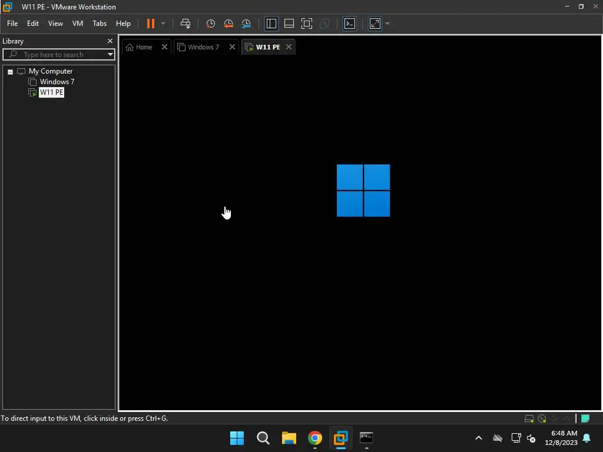Viewport: 603px width, 452px height.
Task: Click the library search input field
Action: 56,55
